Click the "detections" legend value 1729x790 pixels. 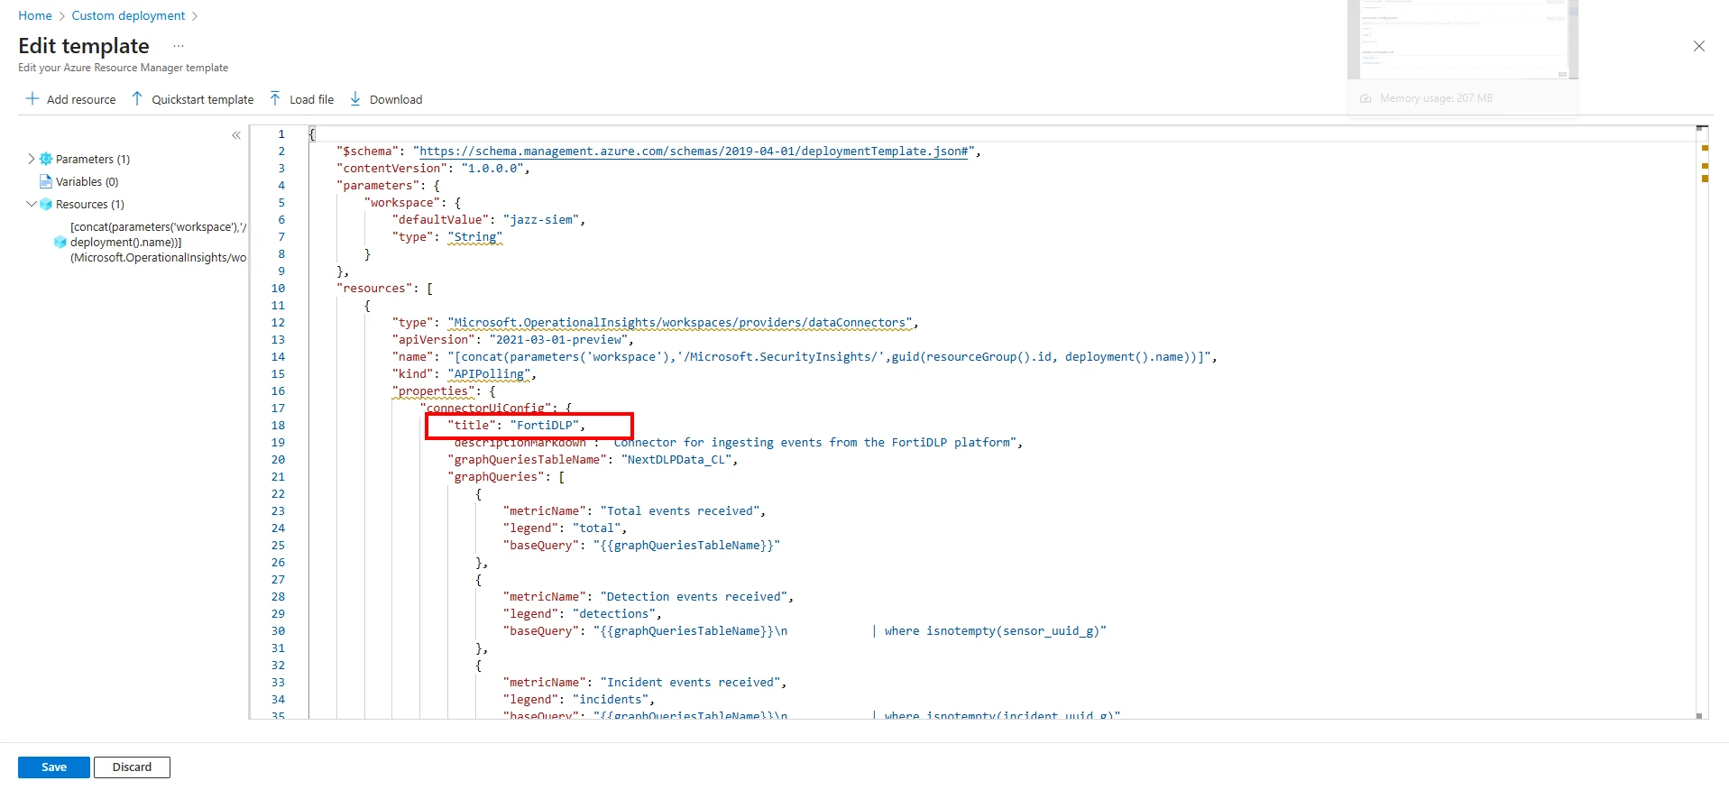pos(613,613)
